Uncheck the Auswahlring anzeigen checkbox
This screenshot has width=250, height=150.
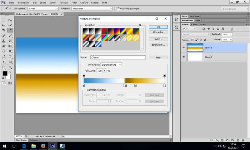point(117,9)
